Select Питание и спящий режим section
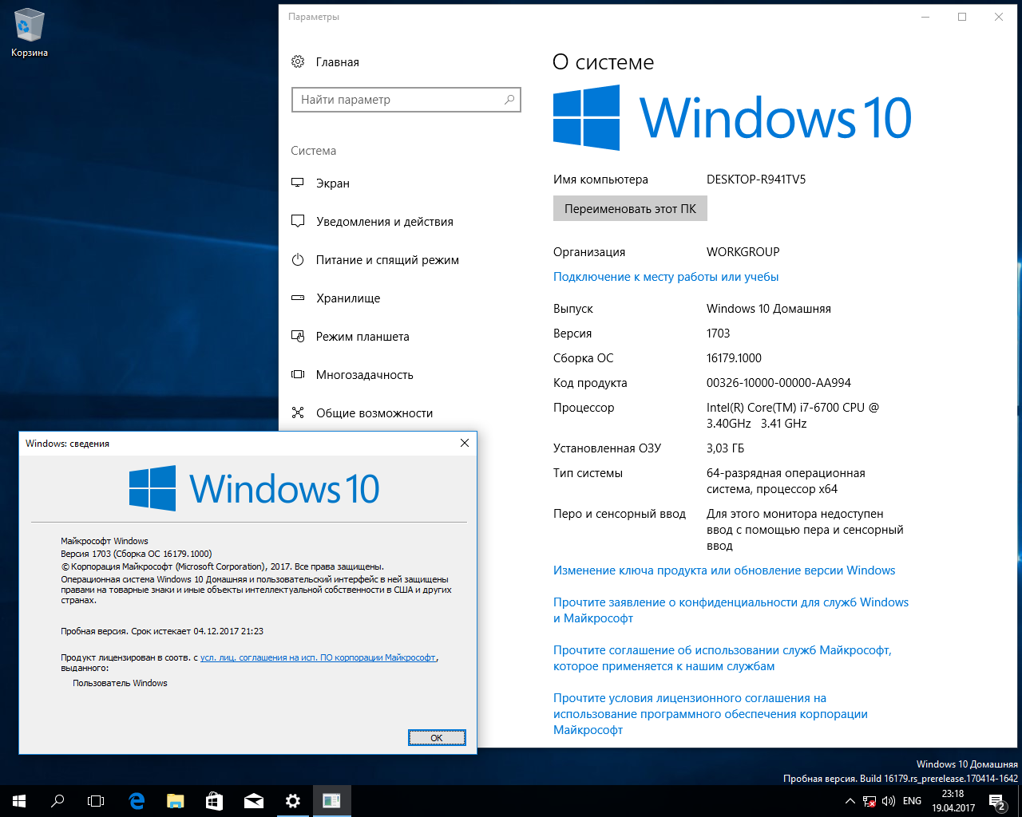This screenshot has height=817, width=1022. coord(387,260)
